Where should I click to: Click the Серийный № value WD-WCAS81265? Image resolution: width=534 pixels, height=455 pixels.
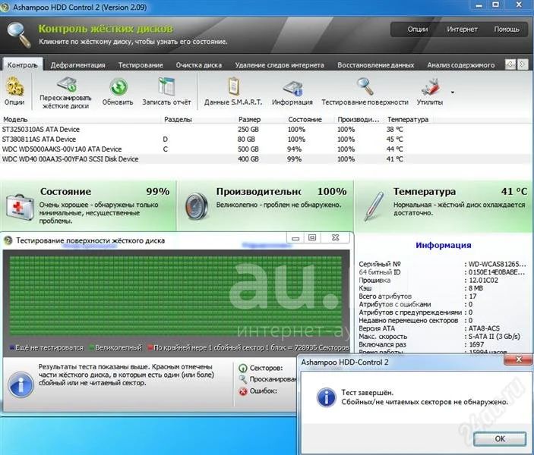[x=498, y=264]
